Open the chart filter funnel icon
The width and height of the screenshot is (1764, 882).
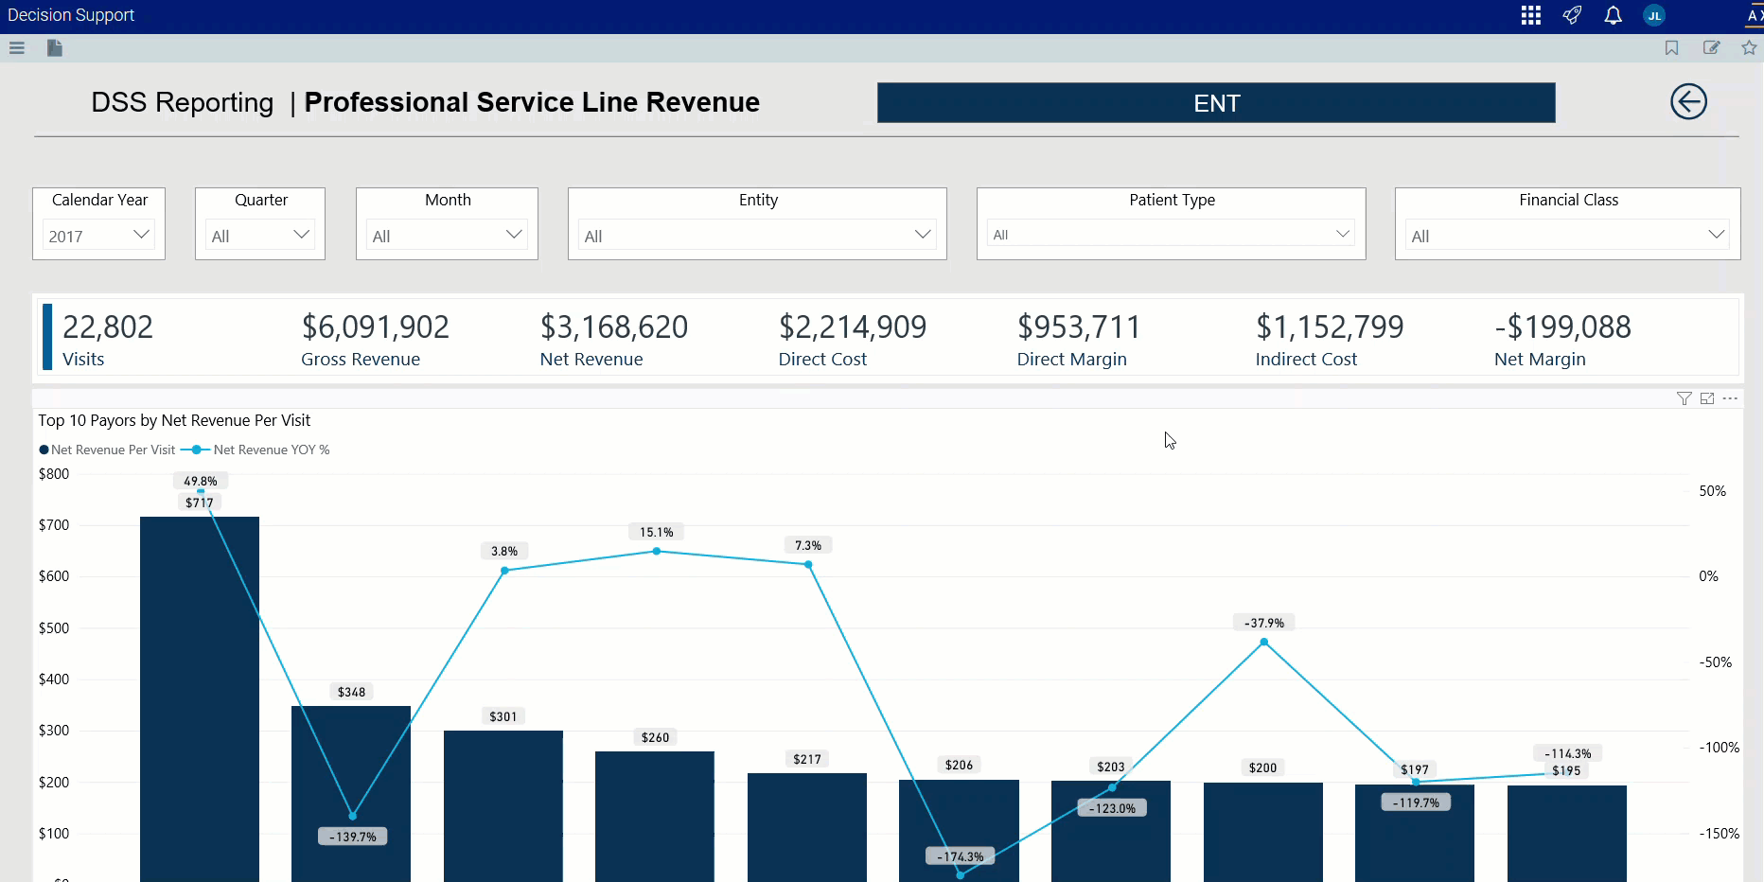(x=1684, y=398)
